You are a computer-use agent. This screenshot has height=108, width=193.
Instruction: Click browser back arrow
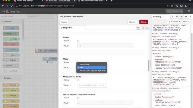coord(3,6)
